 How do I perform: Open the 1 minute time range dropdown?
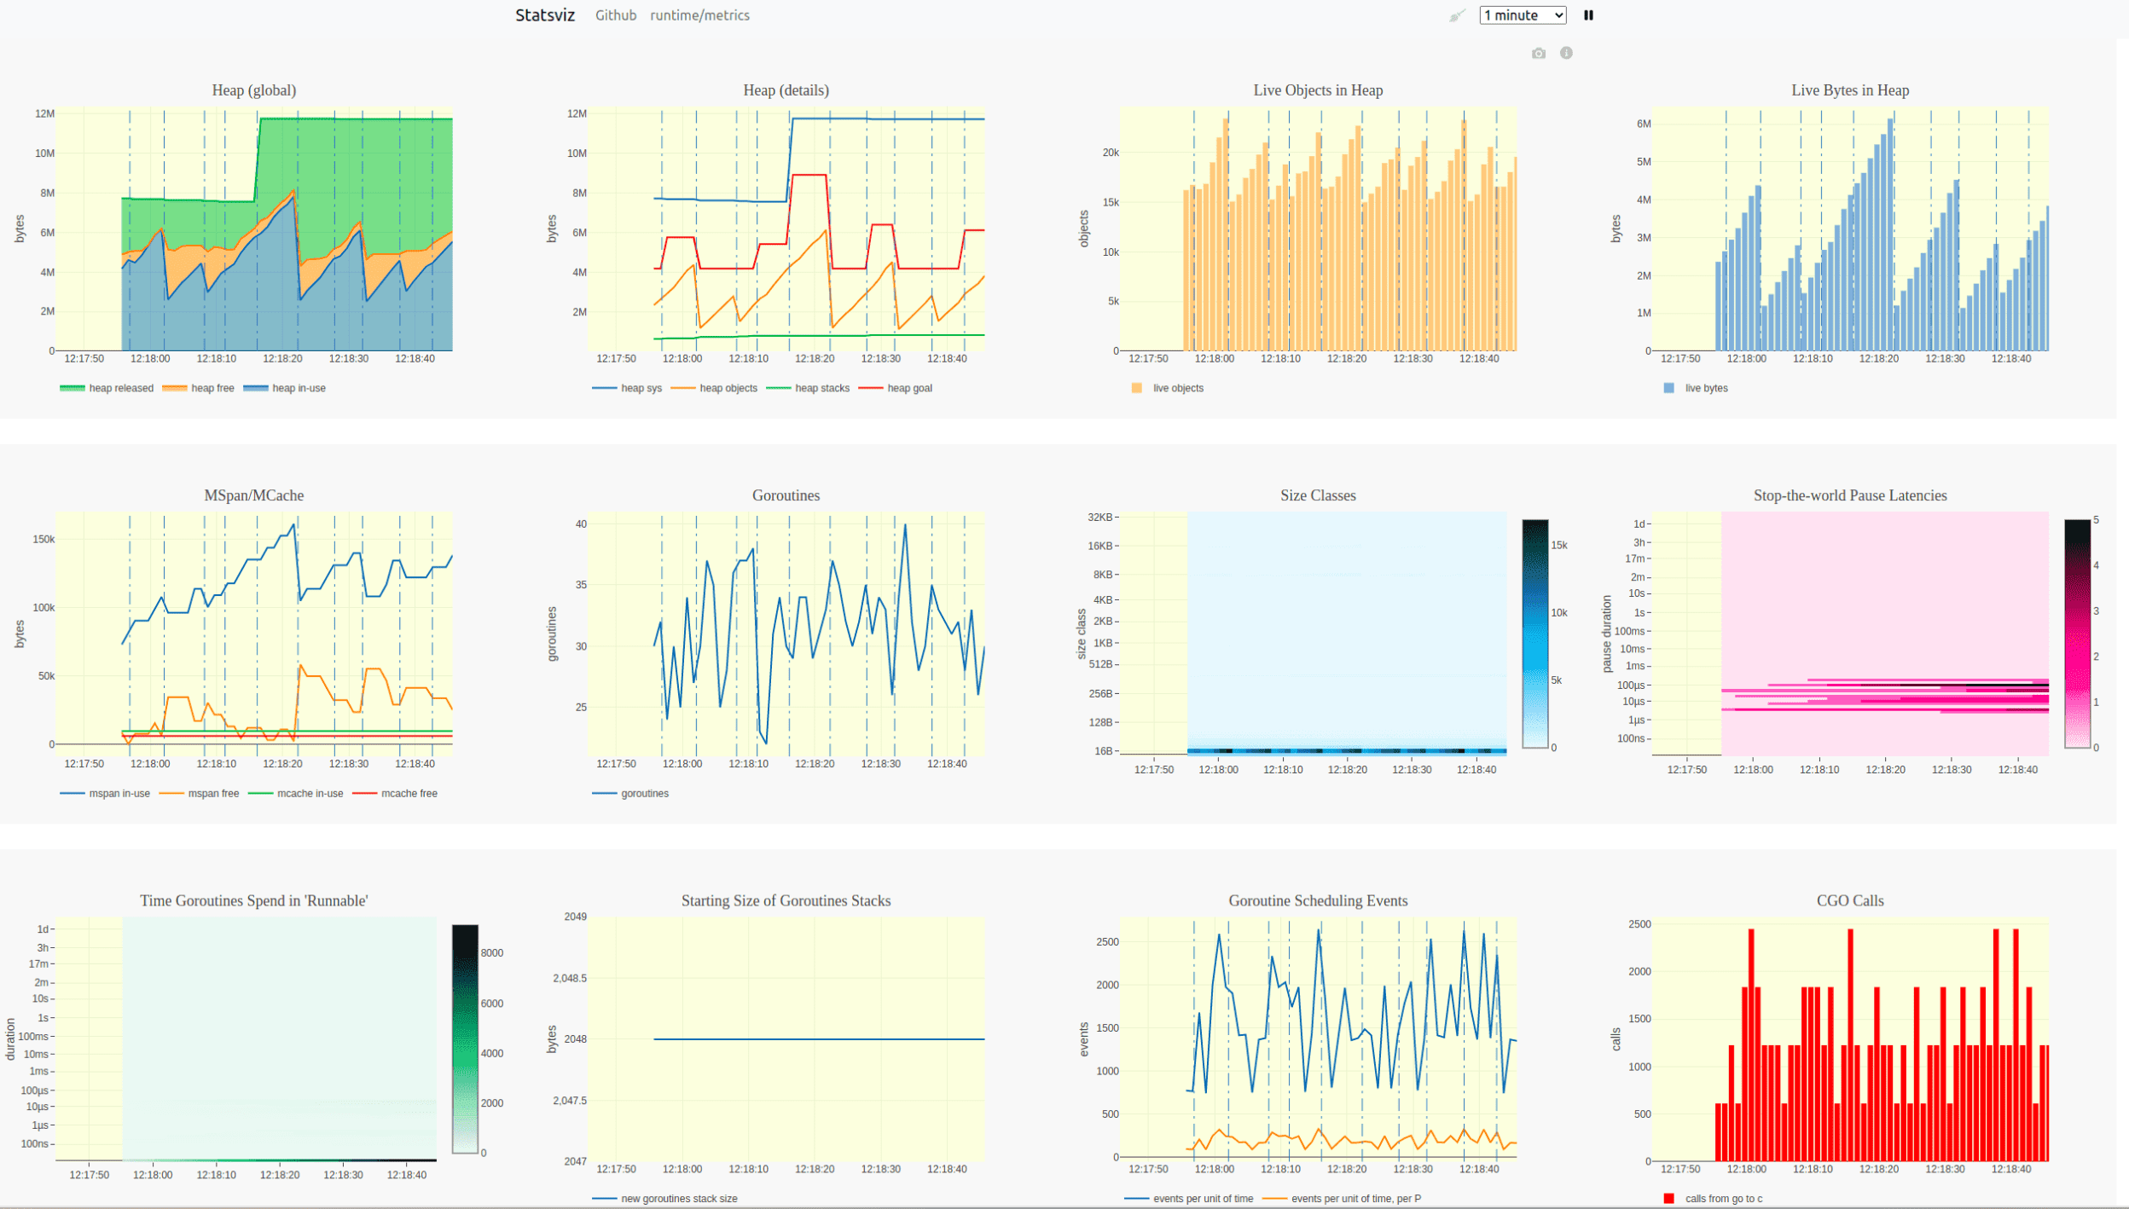click(1523, 15)
